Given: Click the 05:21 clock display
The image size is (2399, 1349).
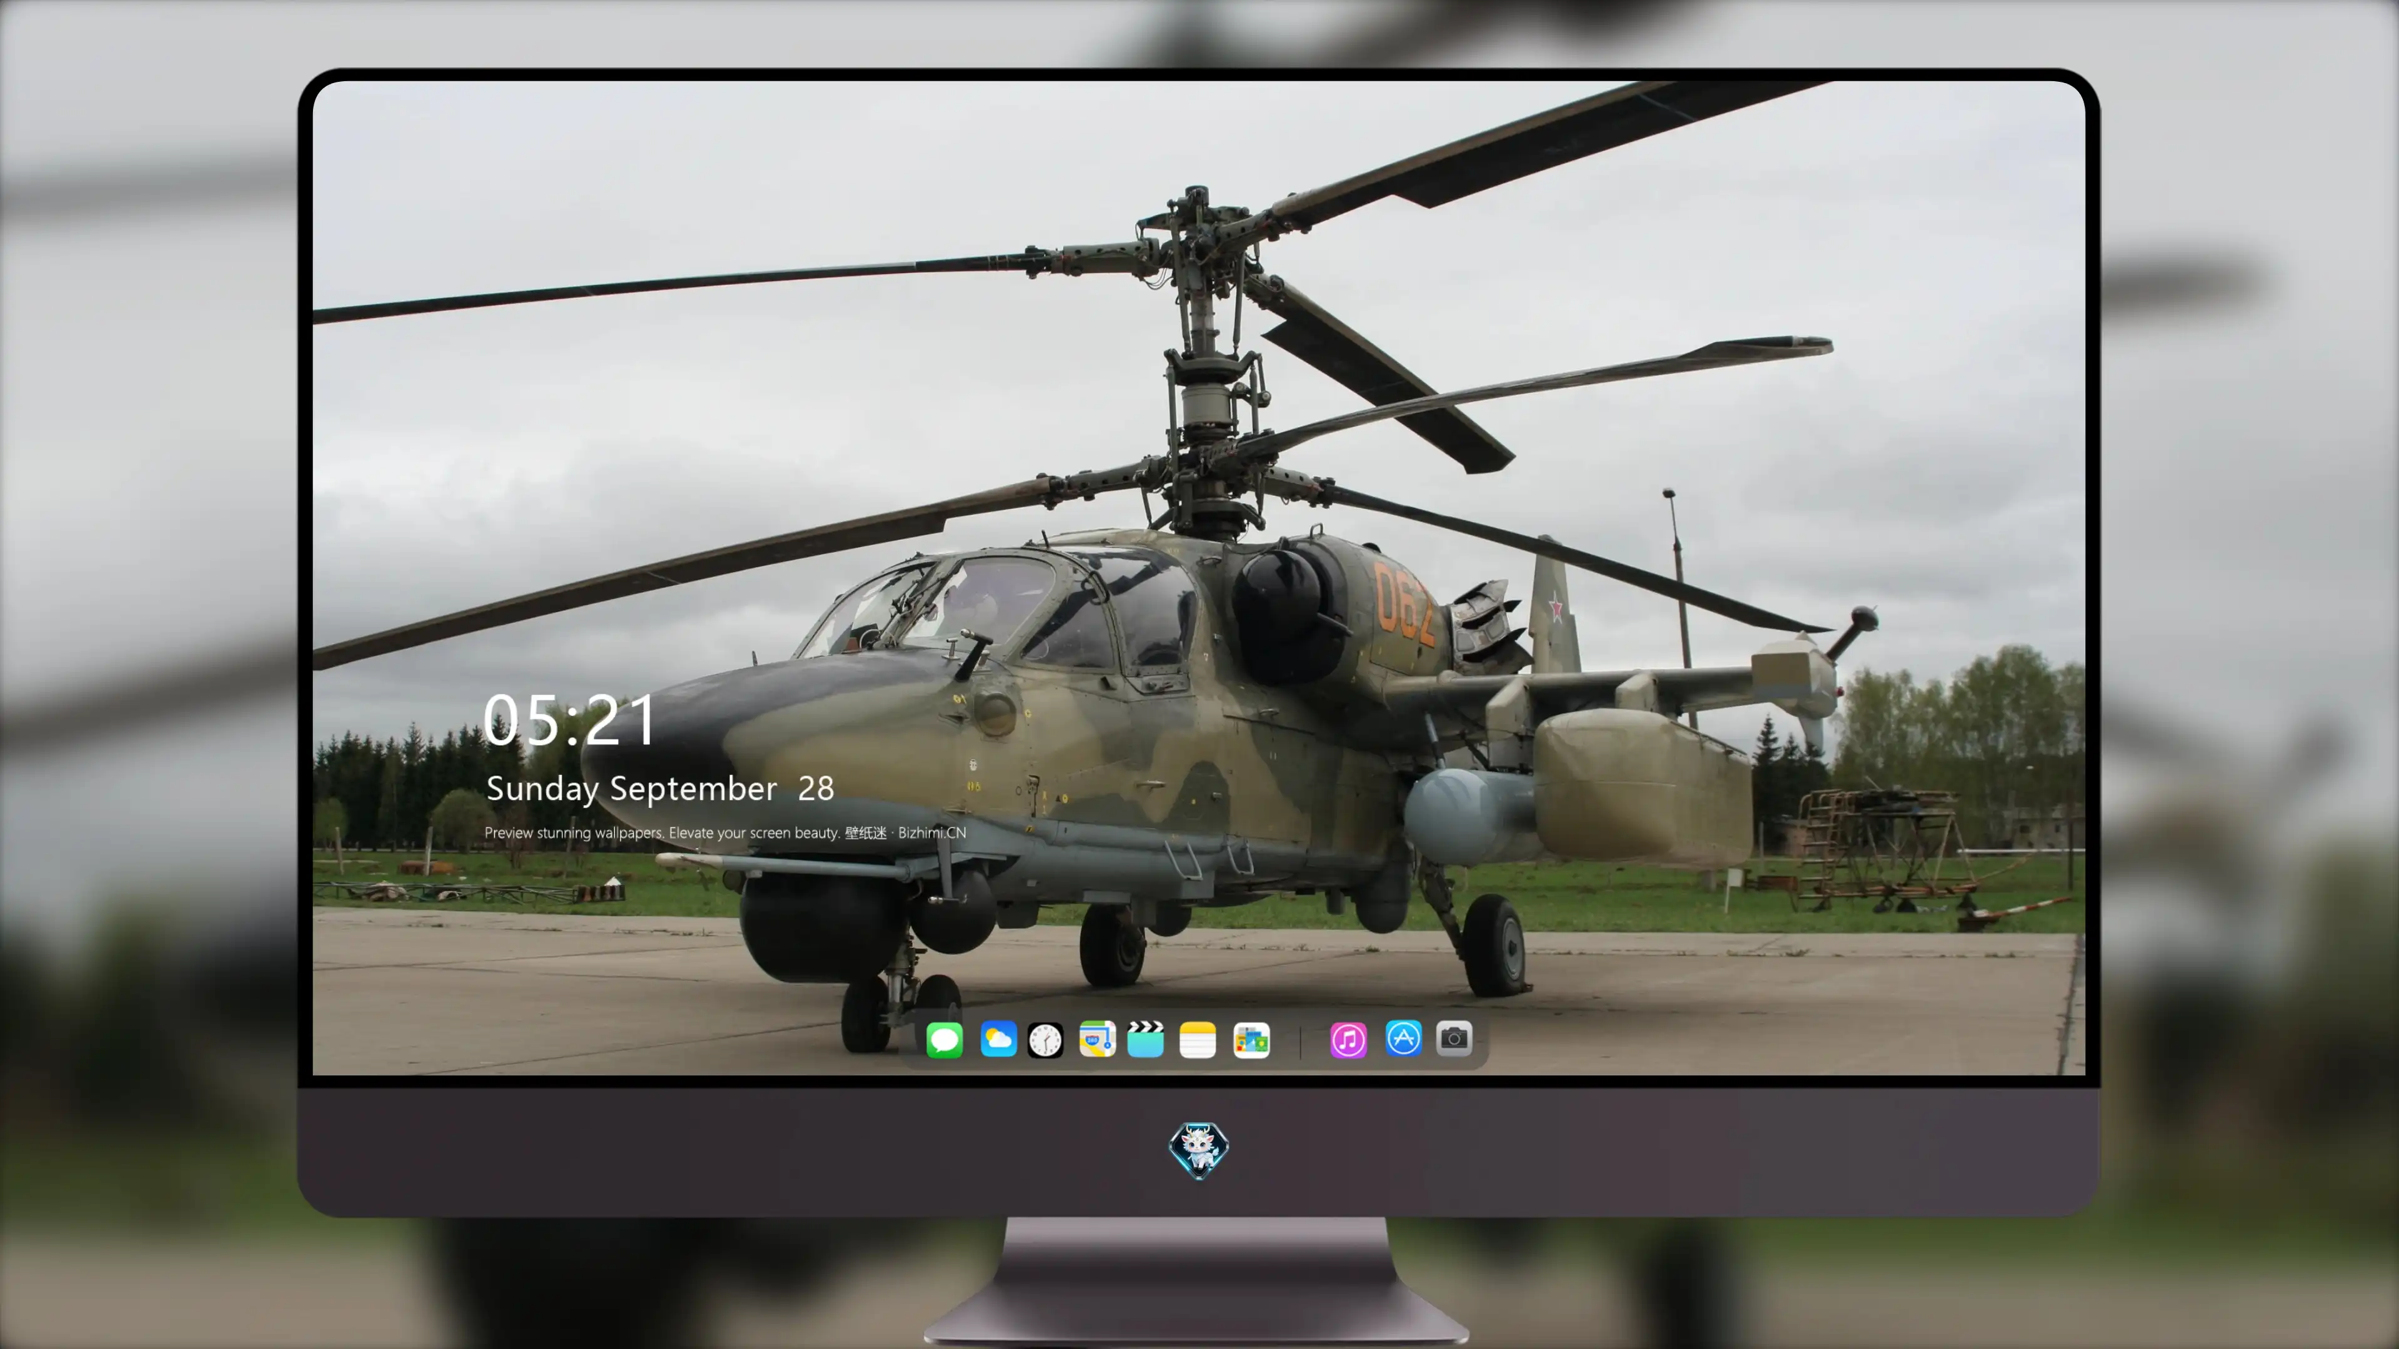Looking at the screenshot, I should (570, 721).
